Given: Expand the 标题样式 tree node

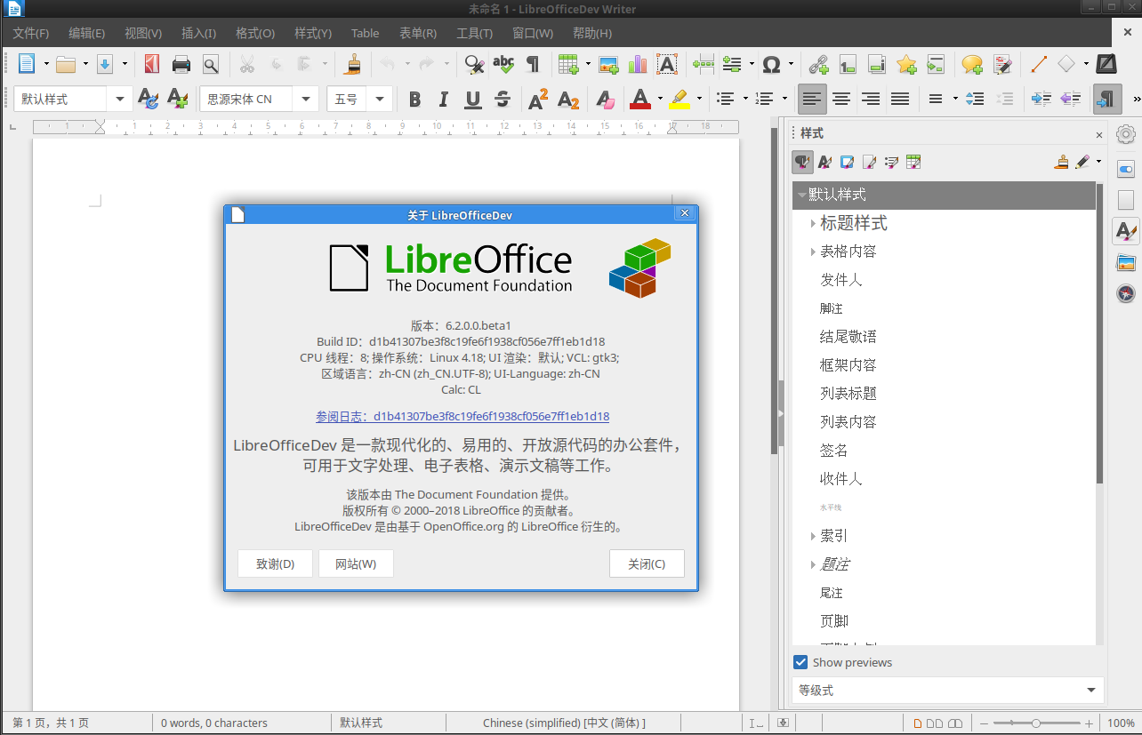Looking at the screenshot, I should click(x=813, y=223).
